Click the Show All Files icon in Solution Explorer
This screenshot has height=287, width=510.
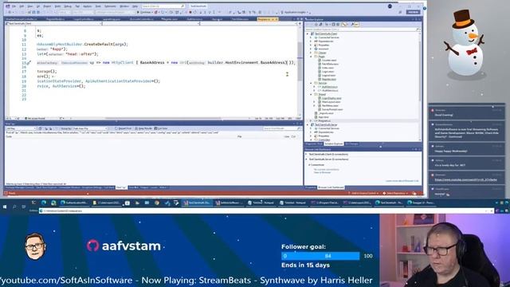pyautogui.click(x=338, y=25)
